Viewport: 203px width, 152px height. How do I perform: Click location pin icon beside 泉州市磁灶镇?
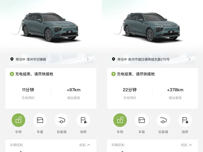[114, 59]
